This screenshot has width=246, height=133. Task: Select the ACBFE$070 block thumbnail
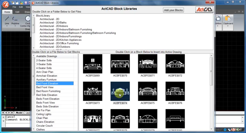point(120,64)
